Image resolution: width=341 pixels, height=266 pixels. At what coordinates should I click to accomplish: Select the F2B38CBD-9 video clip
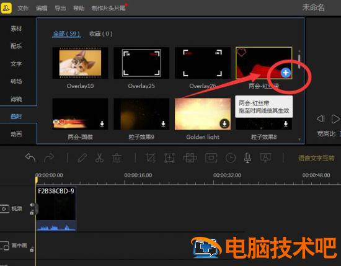tap(56, 208)
